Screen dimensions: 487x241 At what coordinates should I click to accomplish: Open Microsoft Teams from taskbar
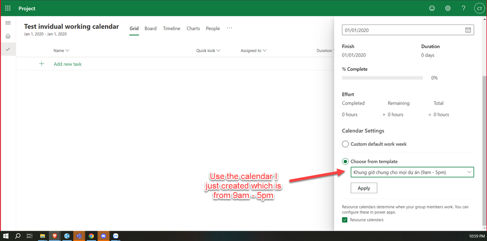[x=79, y=236]
